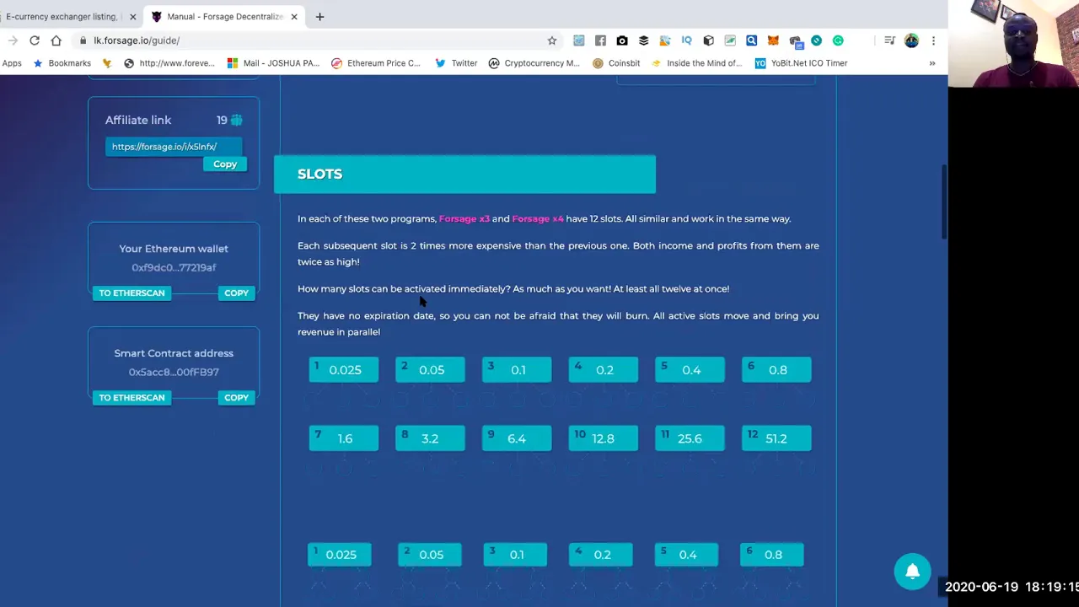Screen dimensions: 1079x607
Task: Select slot 1 priced 0.025 in top grid
Action: 344,369
